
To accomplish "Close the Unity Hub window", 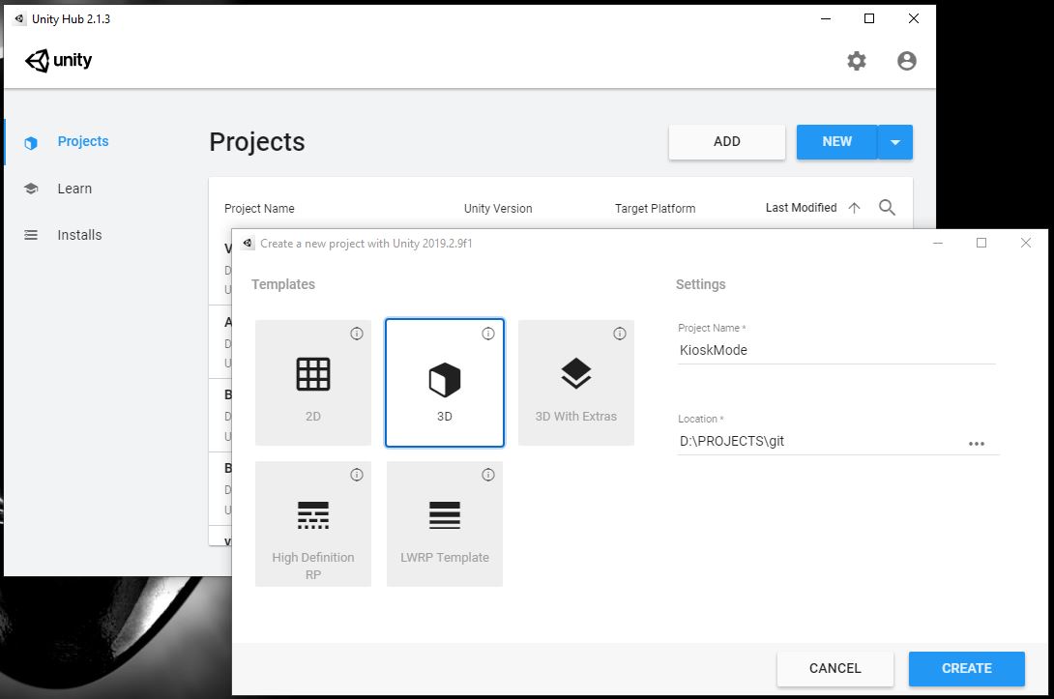I will point(914,18).
